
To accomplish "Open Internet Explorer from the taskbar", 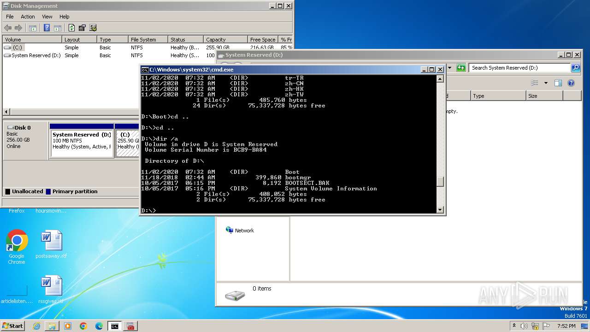I will pyautogui.click(x=36, y=326).
